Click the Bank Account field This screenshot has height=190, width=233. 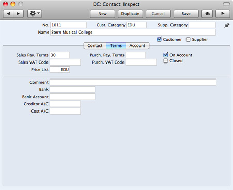[72, 97]
